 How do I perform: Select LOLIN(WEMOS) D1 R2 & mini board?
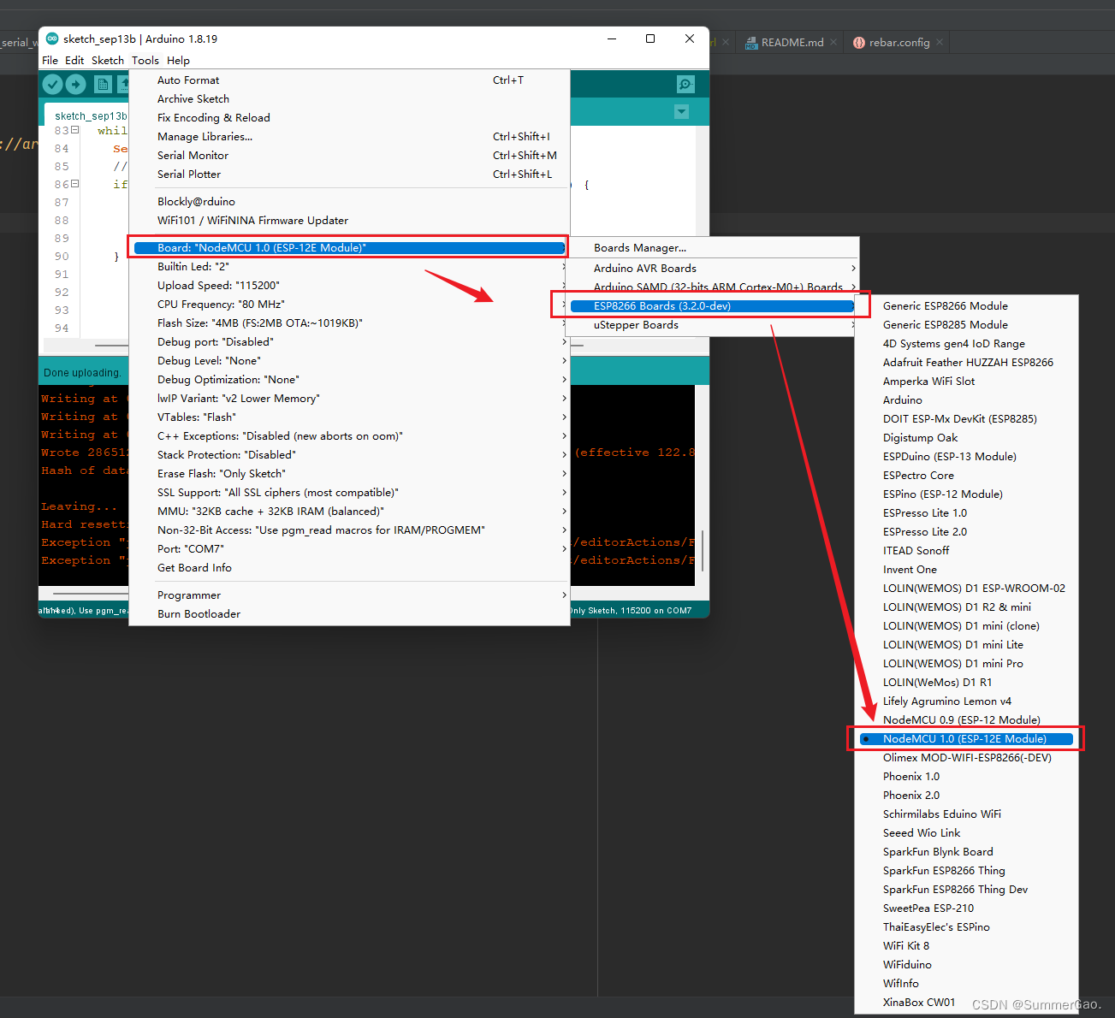click(966, 607)
